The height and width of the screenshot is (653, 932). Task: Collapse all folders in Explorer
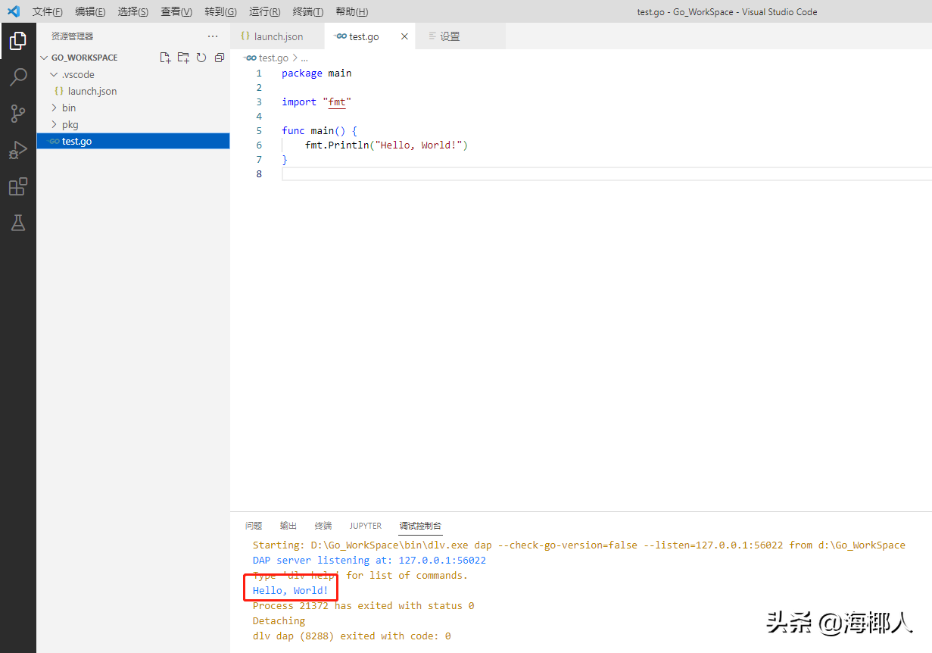219,57
